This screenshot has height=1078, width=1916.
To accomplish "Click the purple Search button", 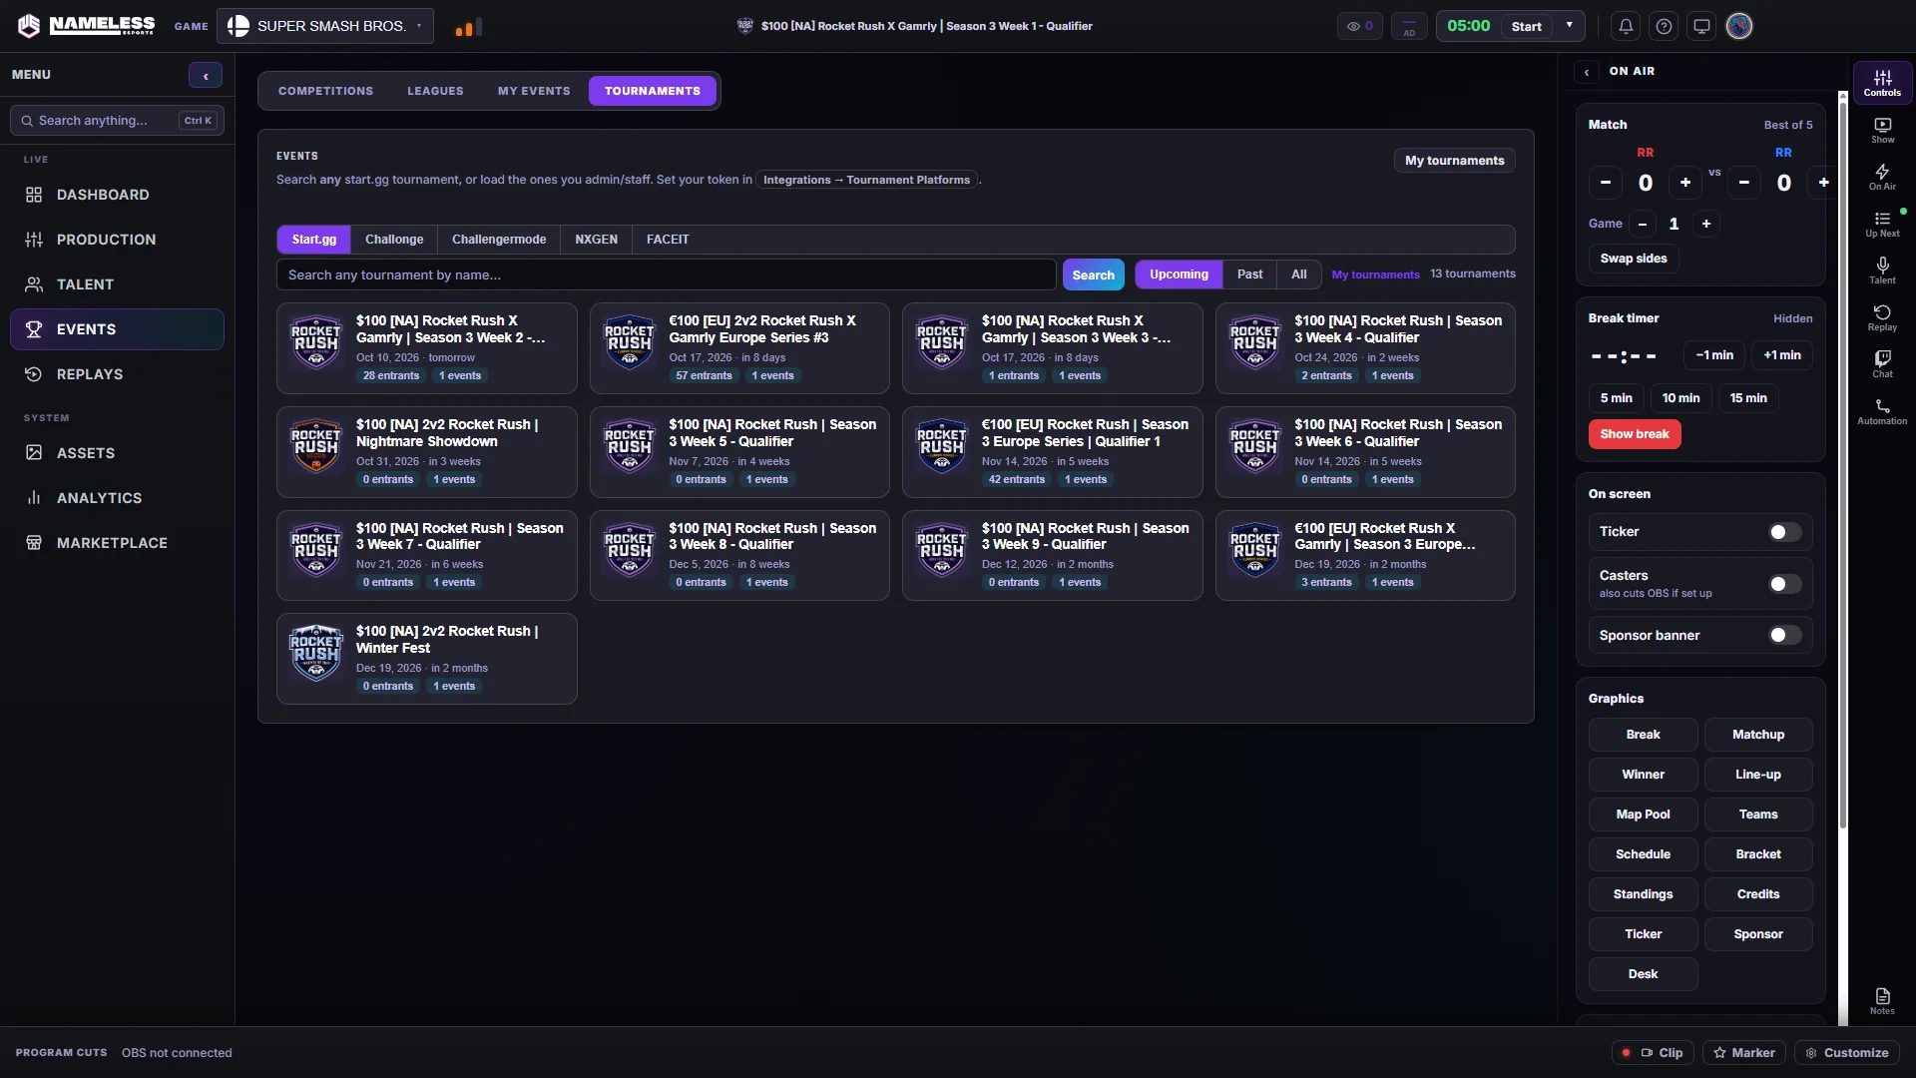I will [1094, 275].
